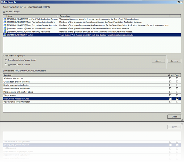Select the Team Foundation Administrators row
The image size is (184, 162).
(x=92, y=22)
